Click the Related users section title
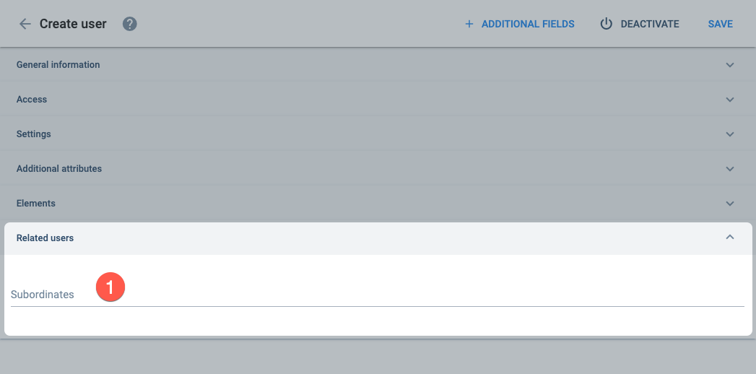Screen dimensions: 756x374 click(45, 238)
